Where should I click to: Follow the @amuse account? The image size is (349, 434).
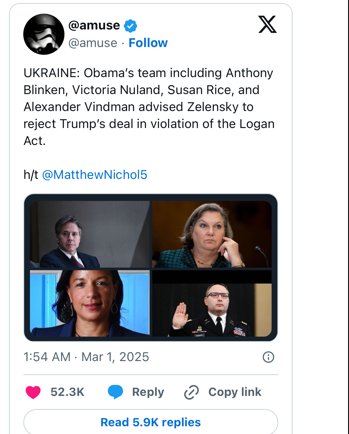coord(148,43)
